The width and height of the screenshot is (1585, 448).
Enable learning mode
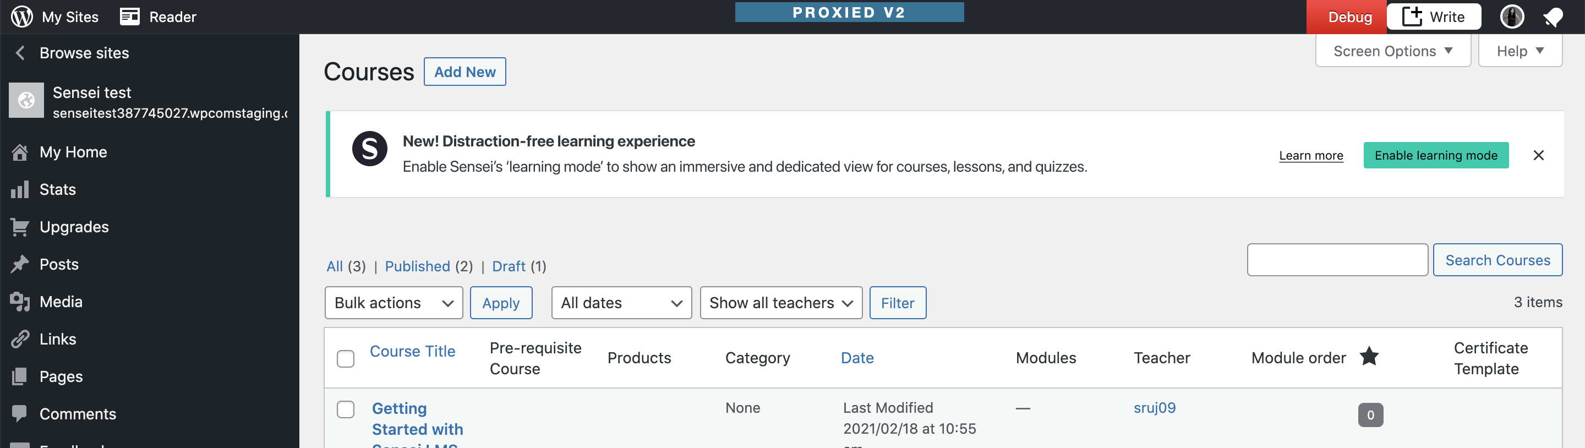point(1436,155)
